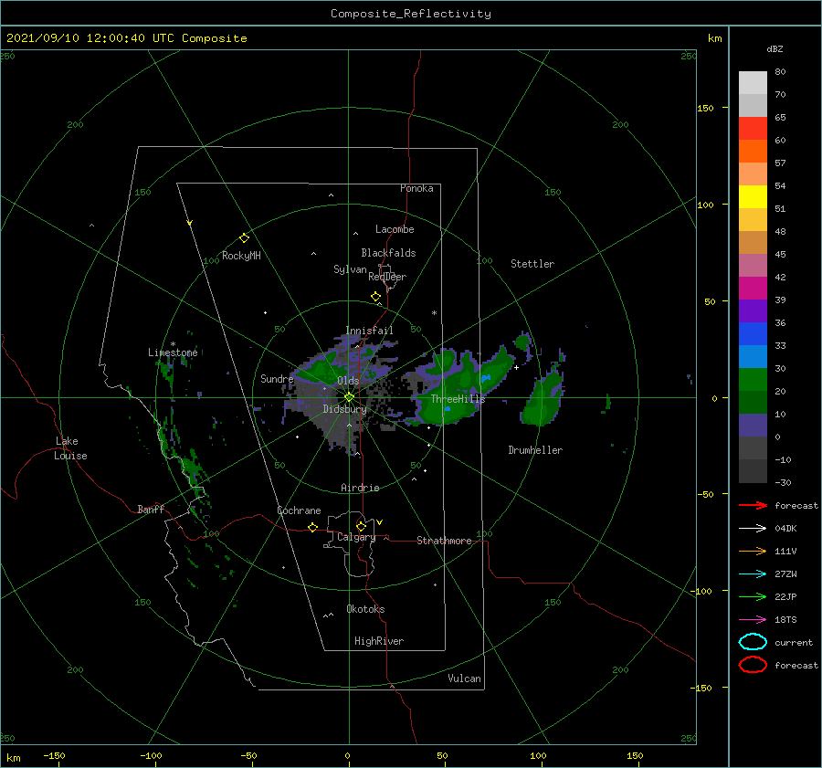Click the ThreeHills label over green echoes

click(x=458, y=399)
